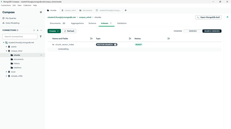Expand the local database

tap(6, 72)
